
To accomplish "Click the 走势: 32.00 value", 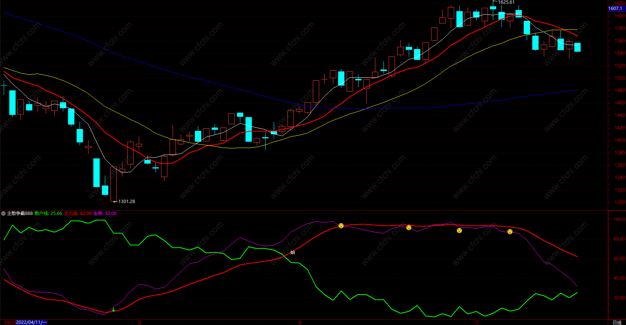I will (105, 213).
